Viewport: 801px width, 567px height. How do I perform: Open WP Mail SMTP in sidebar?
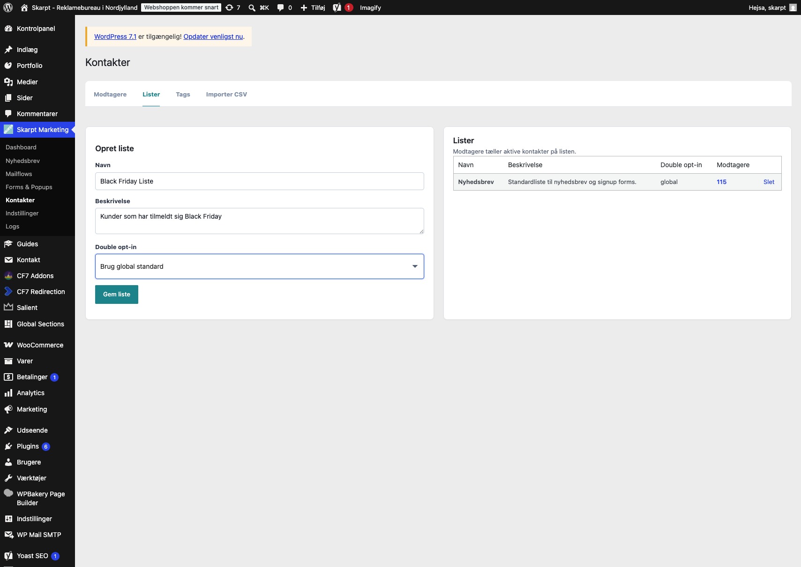tap(37, 535)
